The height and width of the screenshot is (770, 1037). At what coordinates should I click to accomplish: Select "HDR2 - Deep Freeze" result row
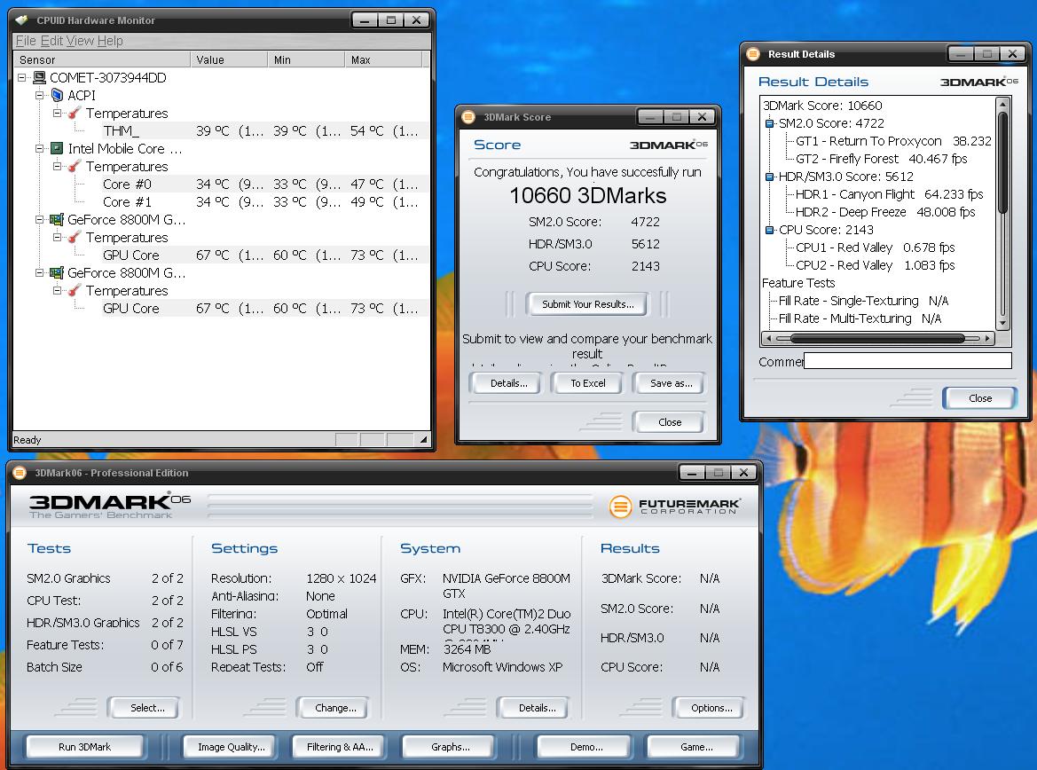[885, 212]
